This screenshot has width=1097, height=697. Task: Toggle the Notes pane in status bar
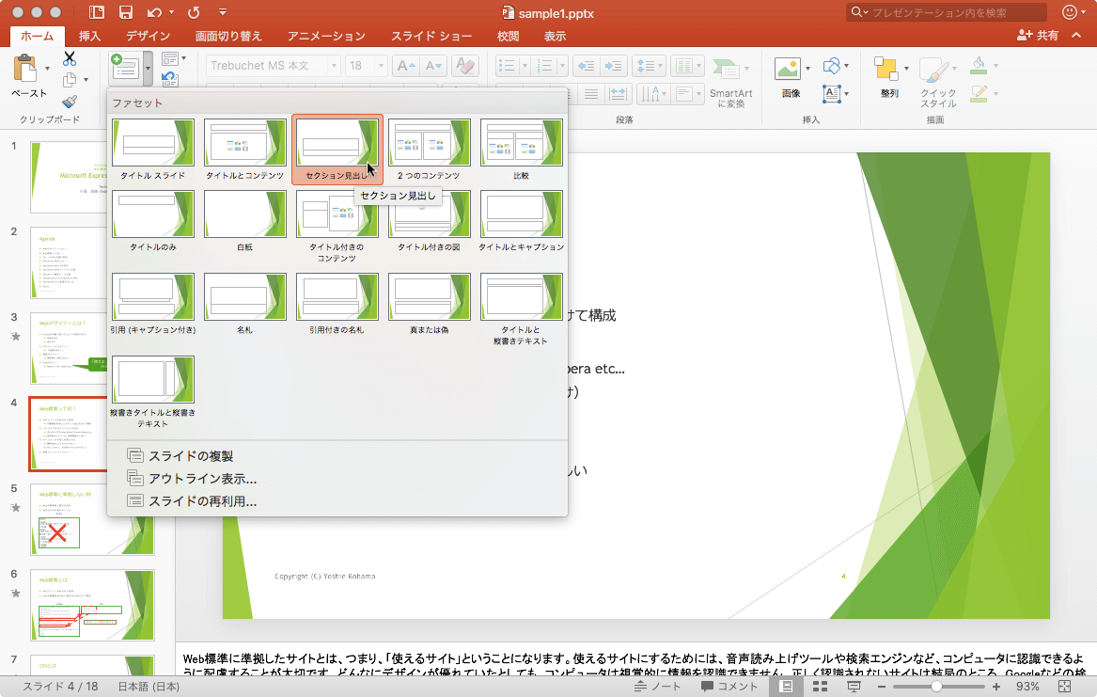click(x=657, y=687)
